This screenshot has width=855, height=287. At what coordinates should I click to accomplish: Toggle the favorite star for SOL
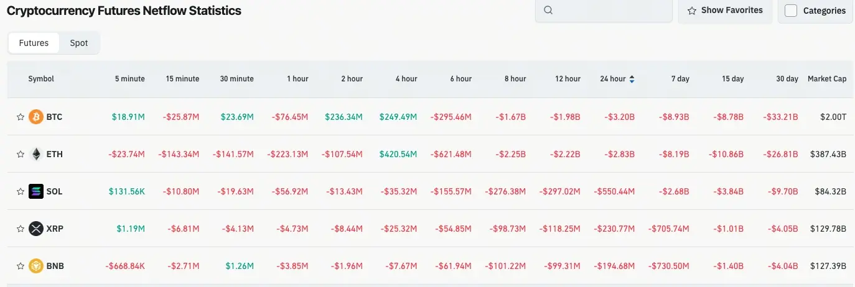[x=21, y=191]
